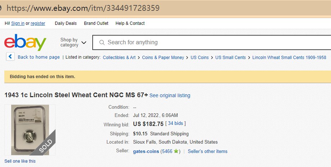Viewport: 331px width, 167px height.
Task: Click the site info icon in address bar
Action: point(1,8)
